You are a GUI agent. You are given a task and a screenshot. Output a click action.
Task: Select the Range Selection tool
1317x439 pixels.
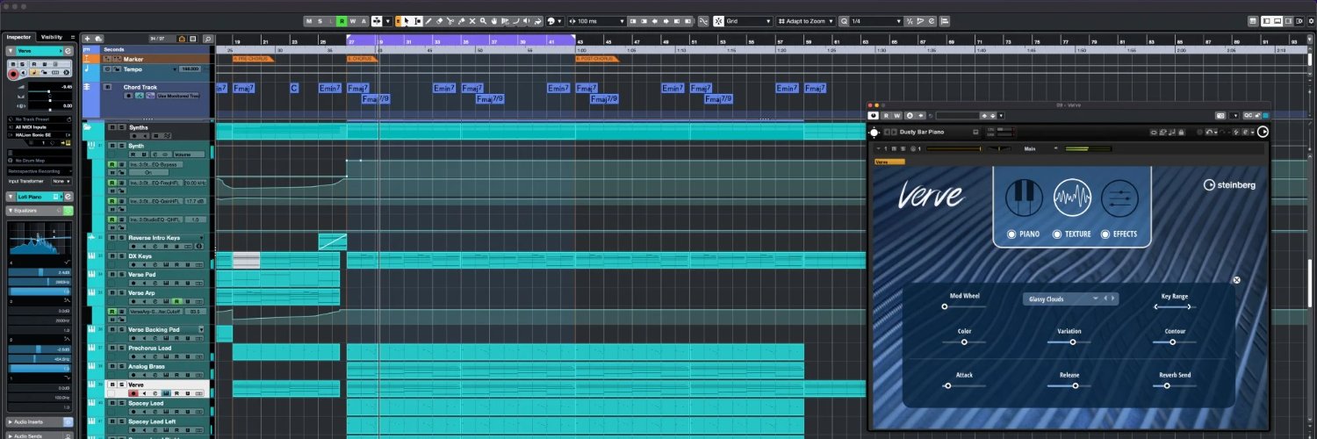pos(418,21)
